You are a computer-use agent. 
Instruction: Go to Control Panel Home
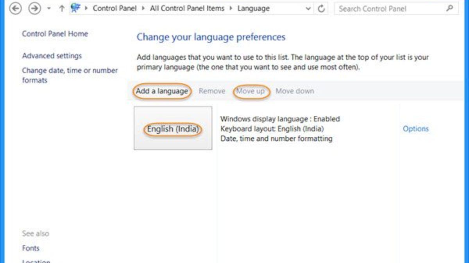(x=55, y=34)
